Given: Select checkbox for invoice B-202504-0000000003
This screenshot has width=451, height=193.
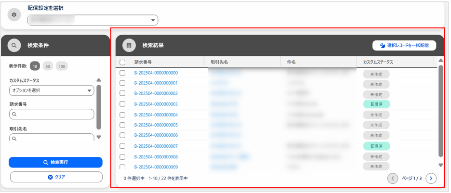Looking at the screenshot, I should (x=122, y=104).
